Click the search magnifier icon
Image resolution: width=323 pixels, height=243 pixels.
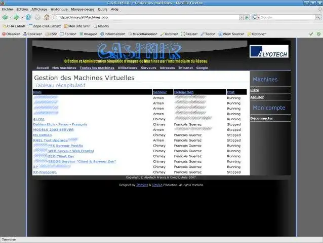[318, 17]
